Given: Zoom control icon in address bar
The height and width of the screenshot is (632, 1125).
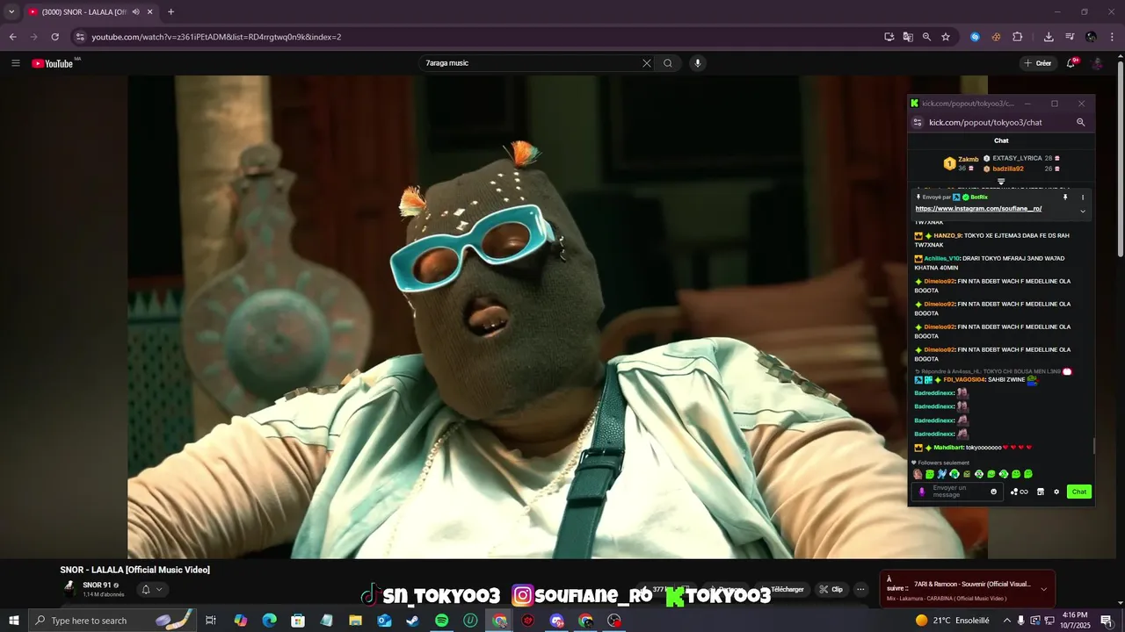Looking at the screenshot, I should (x=926, y=37).
